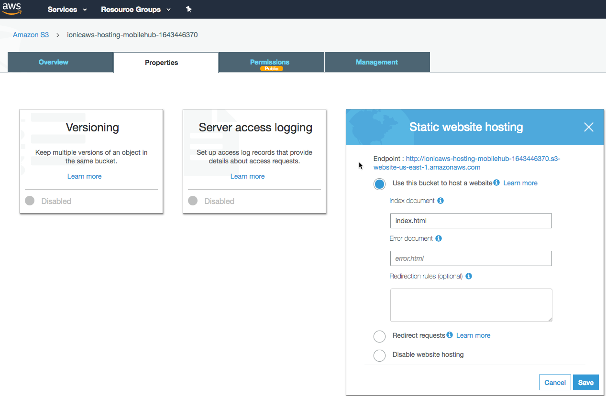Switch to the Overview tab

click(60, 62)
